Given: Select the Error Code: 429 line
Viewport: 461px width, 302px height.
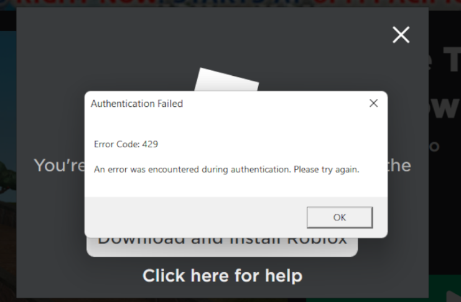Looking at the screenshot, I should 126,144.
